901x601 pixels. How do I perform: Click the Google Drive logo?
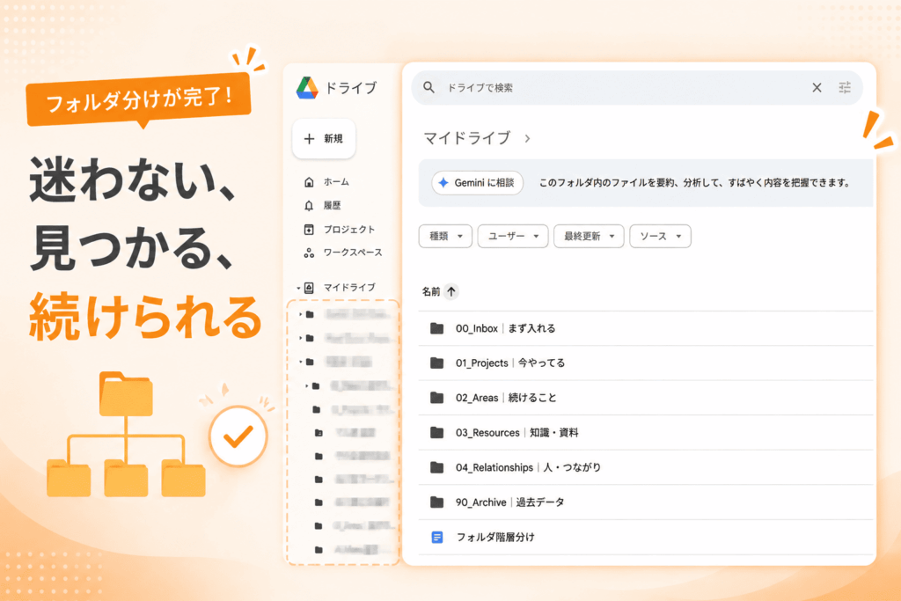(x=307, y=88)
